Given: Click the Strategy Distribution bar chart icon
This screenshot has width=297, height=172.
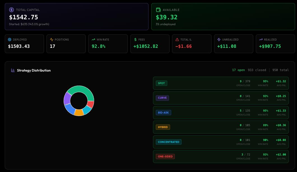Looking at the screenshot, I should pos(13,70).
